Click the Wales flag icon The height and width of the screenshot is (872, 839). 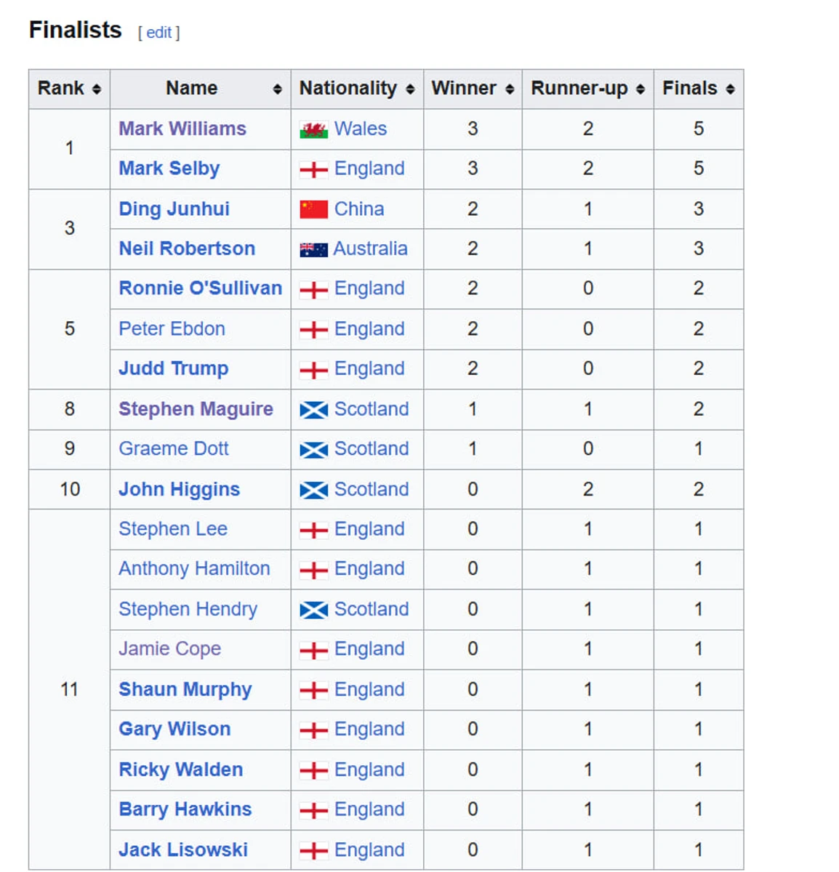313,130
